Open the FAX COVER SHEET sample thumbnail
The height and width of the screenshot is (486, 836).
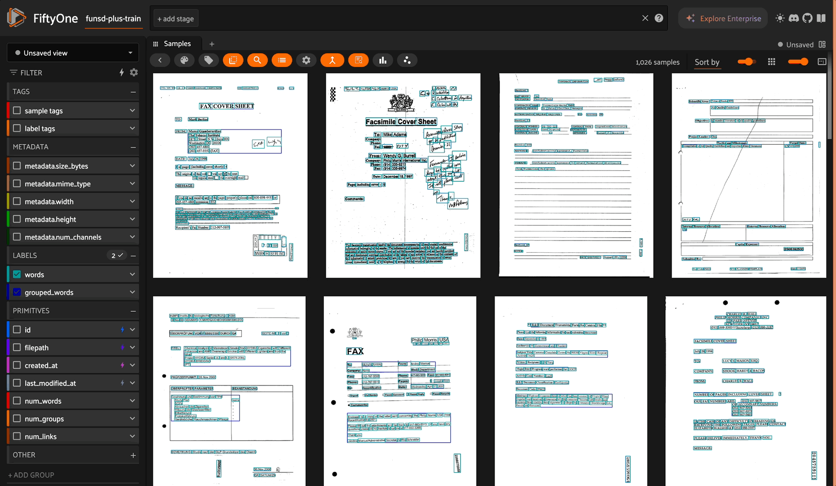point(230,175)
